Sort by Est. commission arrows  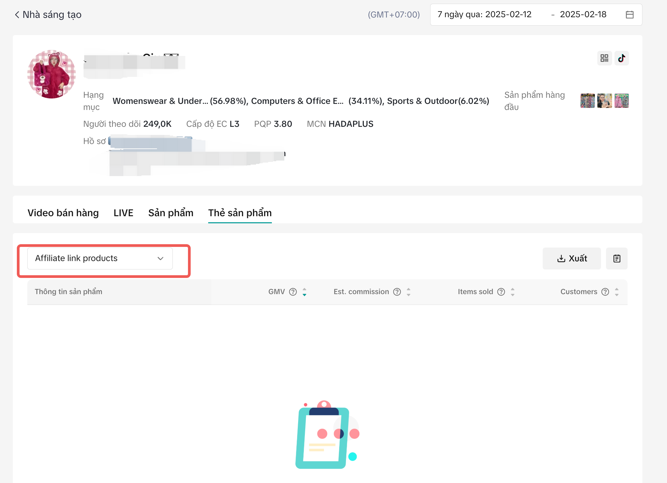[x=409, y=292]
